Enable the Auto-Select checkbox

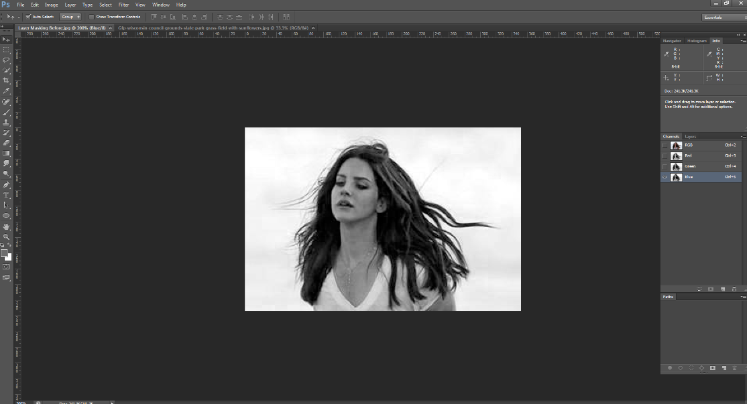pos(29,17)
